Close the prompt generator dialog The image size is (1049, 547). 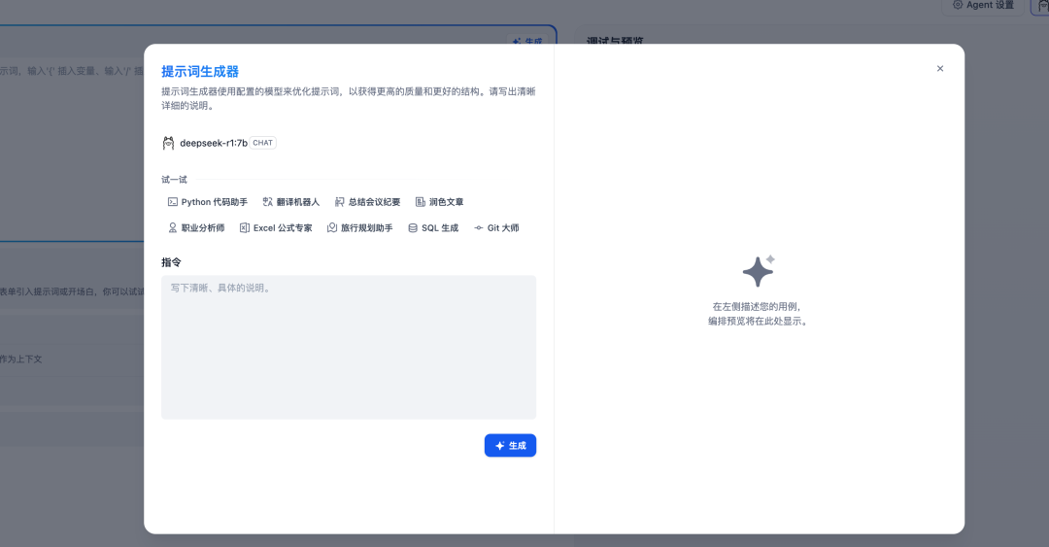(940, 68)
